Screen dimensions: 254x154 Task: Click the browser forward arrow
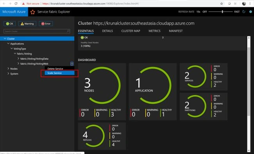point(10,4)
